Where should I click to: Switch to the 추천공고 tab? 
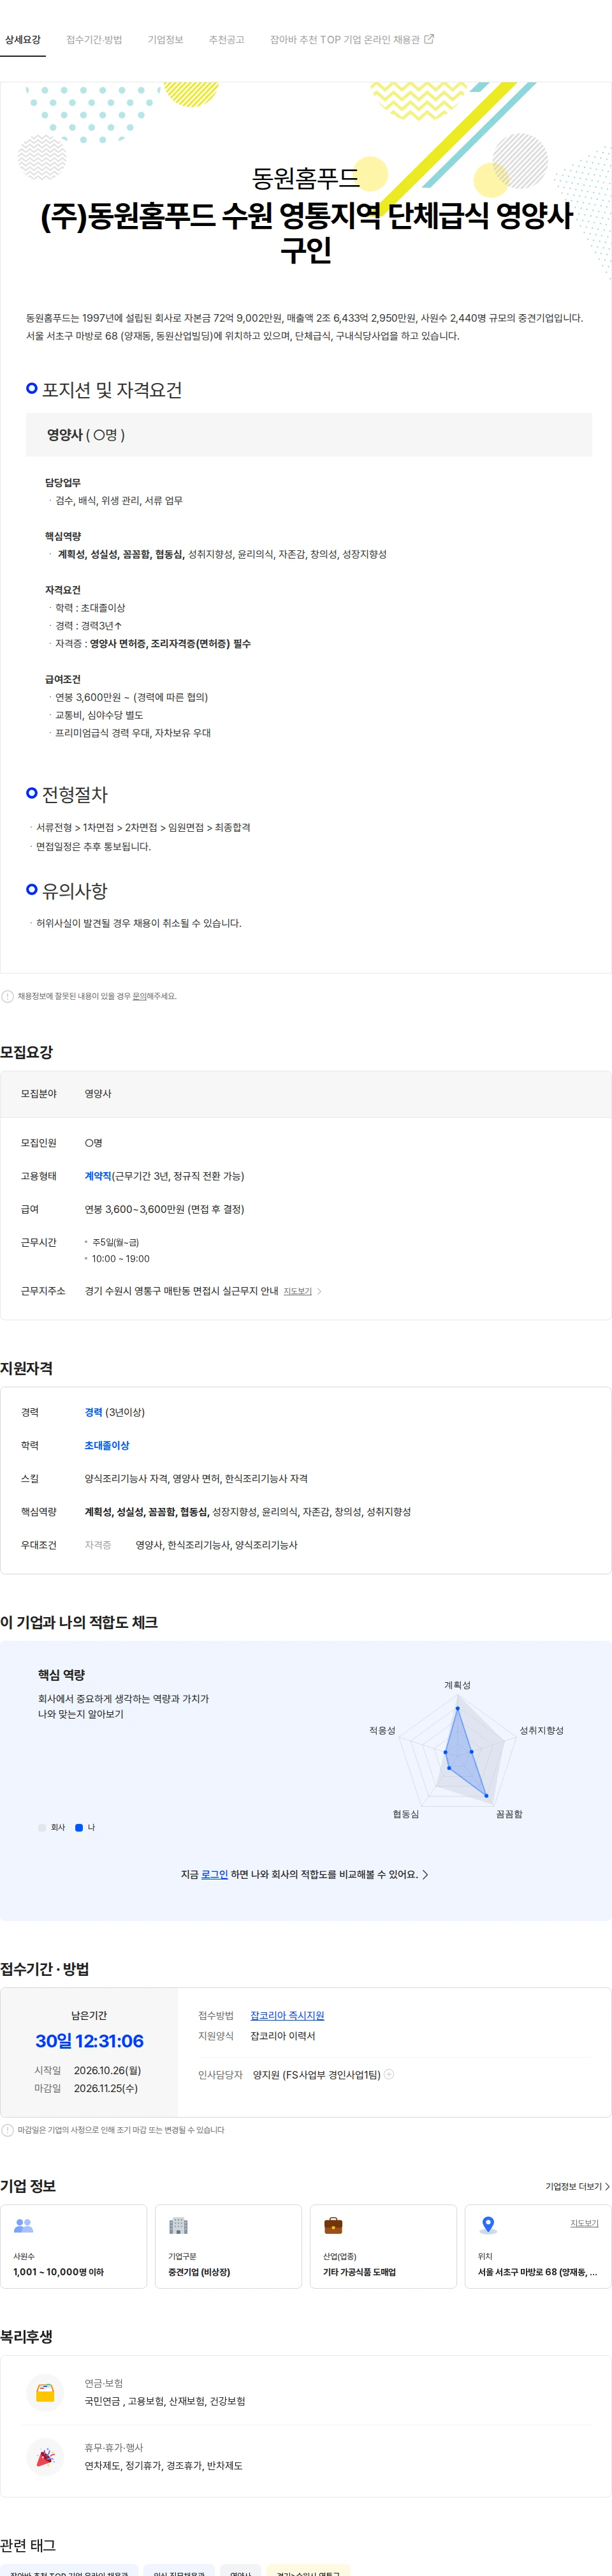(226, 40)
